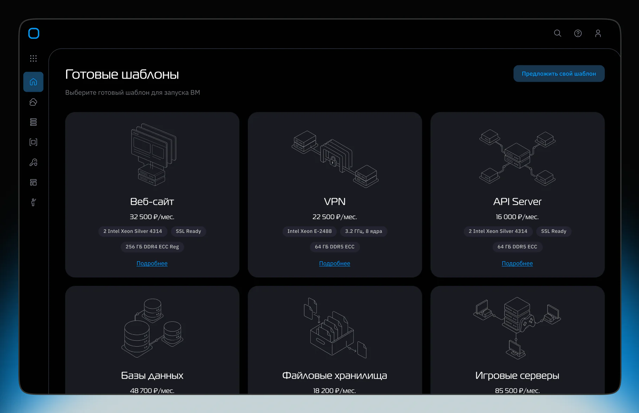Viewport: 639px width, 413px height.
Task: Click the Игровые серверы card title
Action: click(517, 375)
